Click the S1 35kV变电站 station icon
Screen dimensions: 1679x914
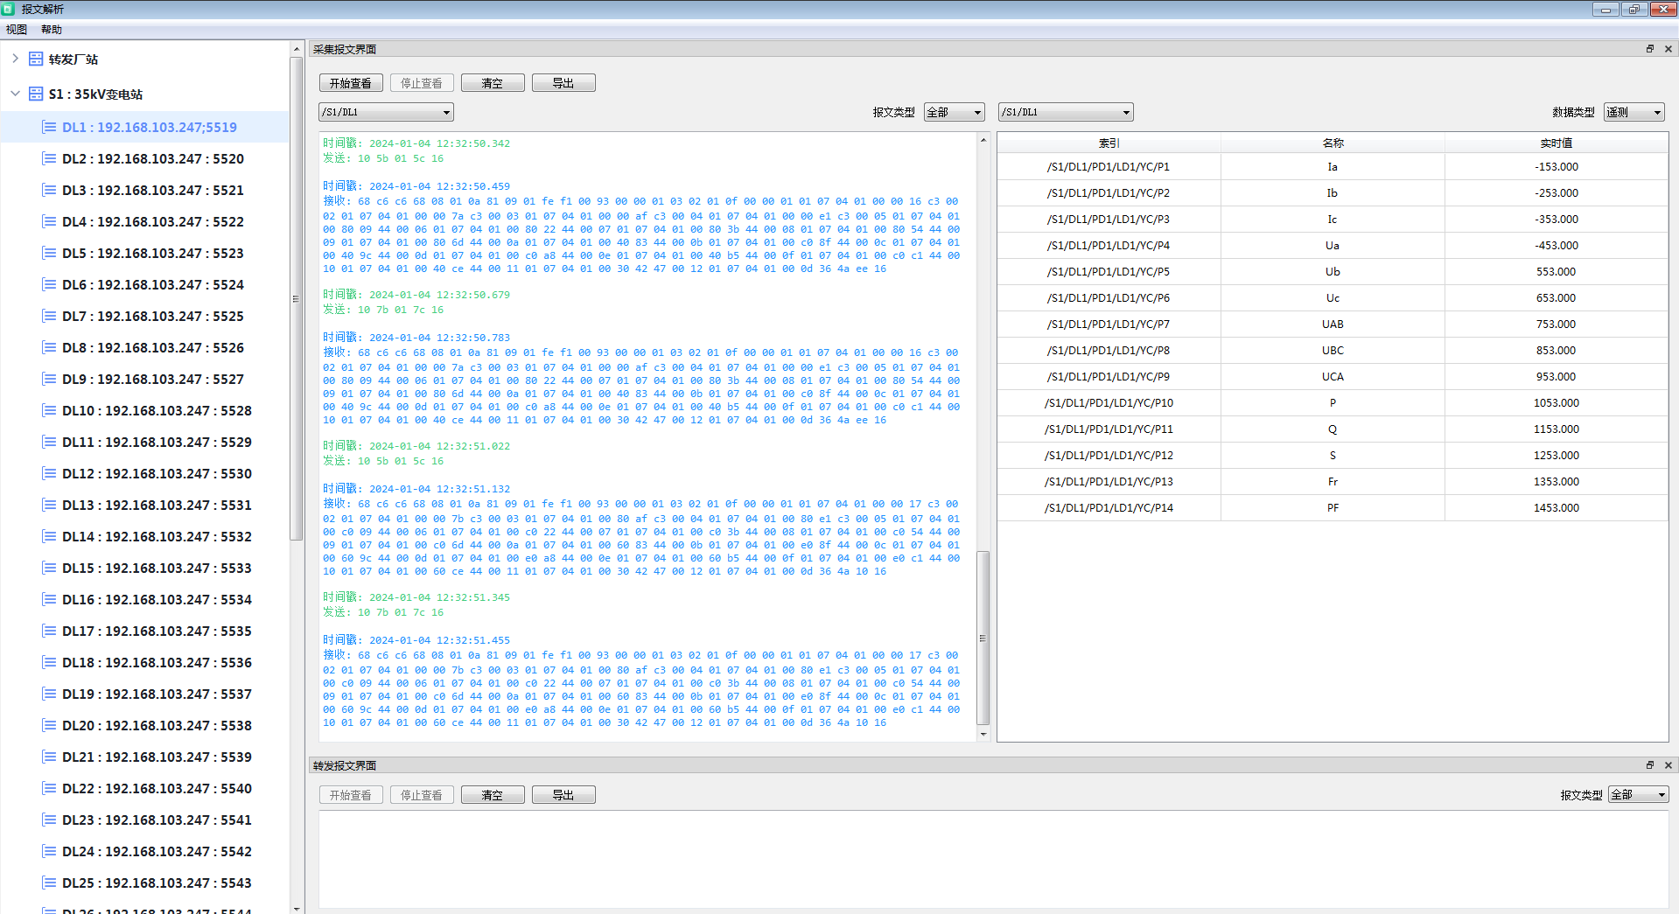point(36,94)
